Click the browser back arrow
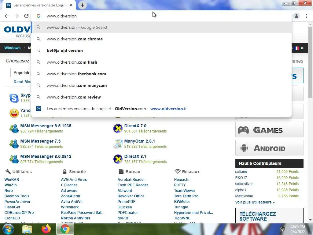313x235 pixels. pos(7,16)
